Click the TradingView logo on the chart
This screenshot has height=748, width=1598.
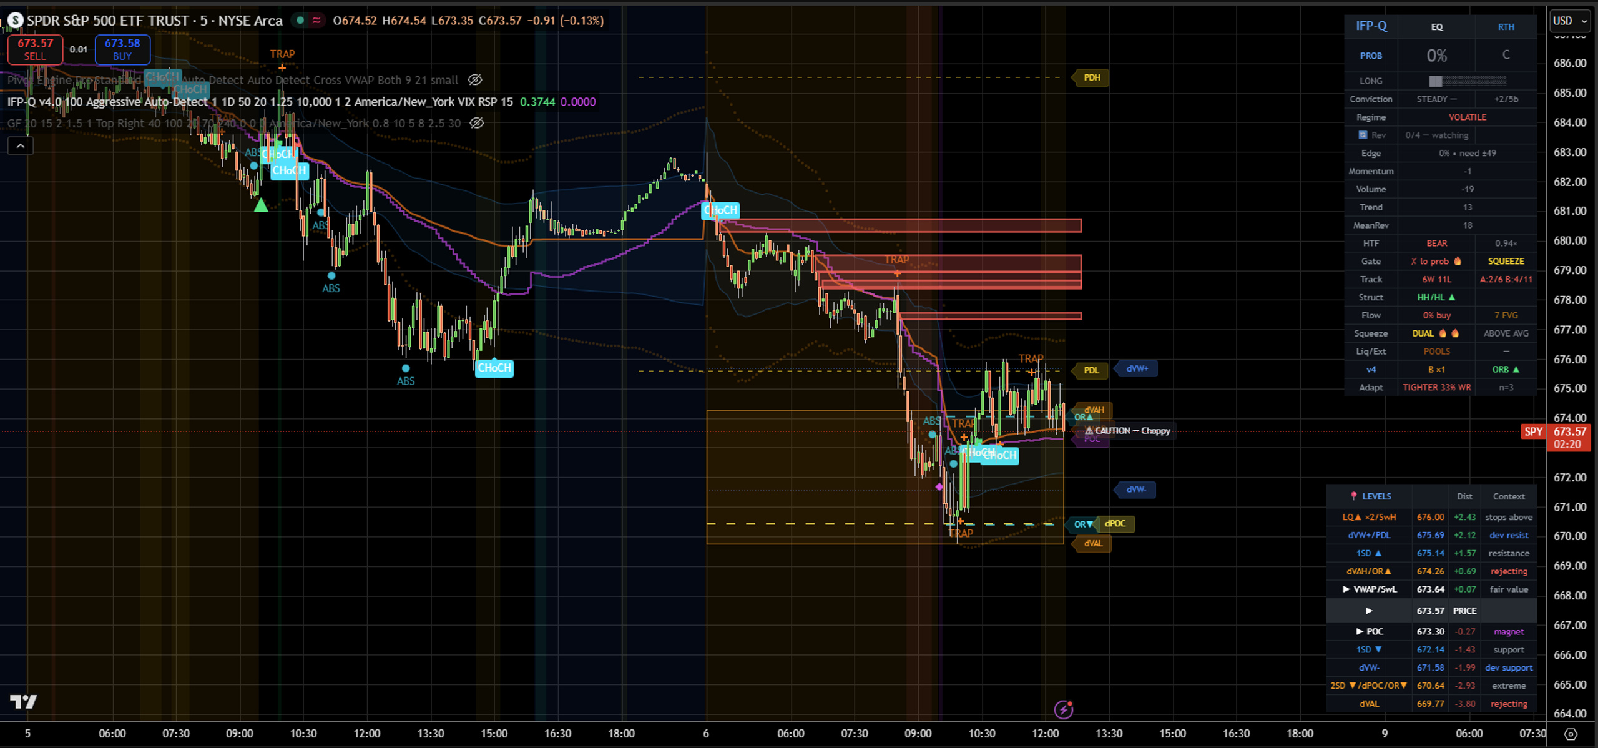point(24,702)
